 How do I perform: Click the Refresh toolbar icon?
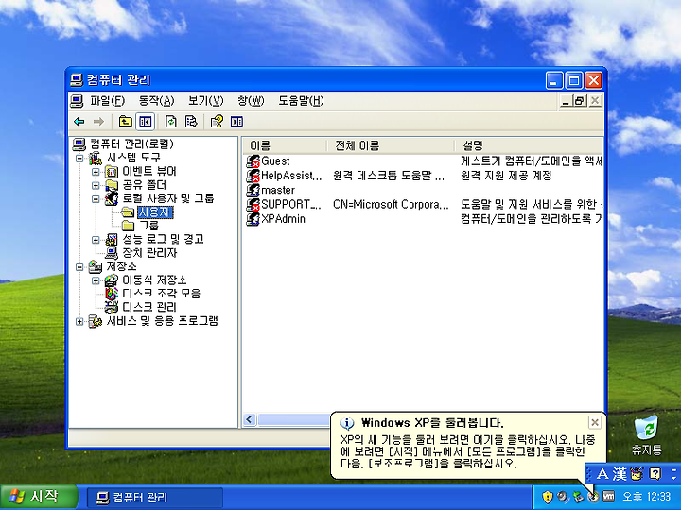tap(171, 122)
